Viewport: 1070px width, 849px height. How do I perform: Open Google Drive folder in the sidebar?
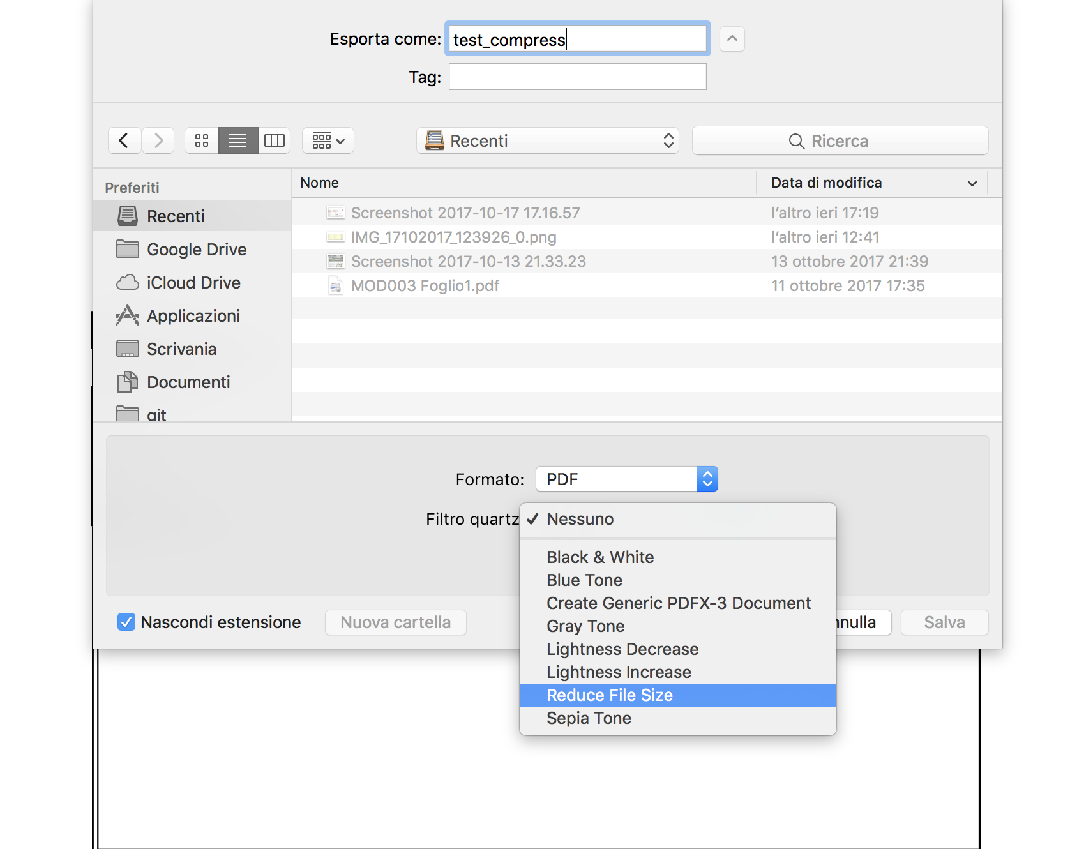click(196, 250)
